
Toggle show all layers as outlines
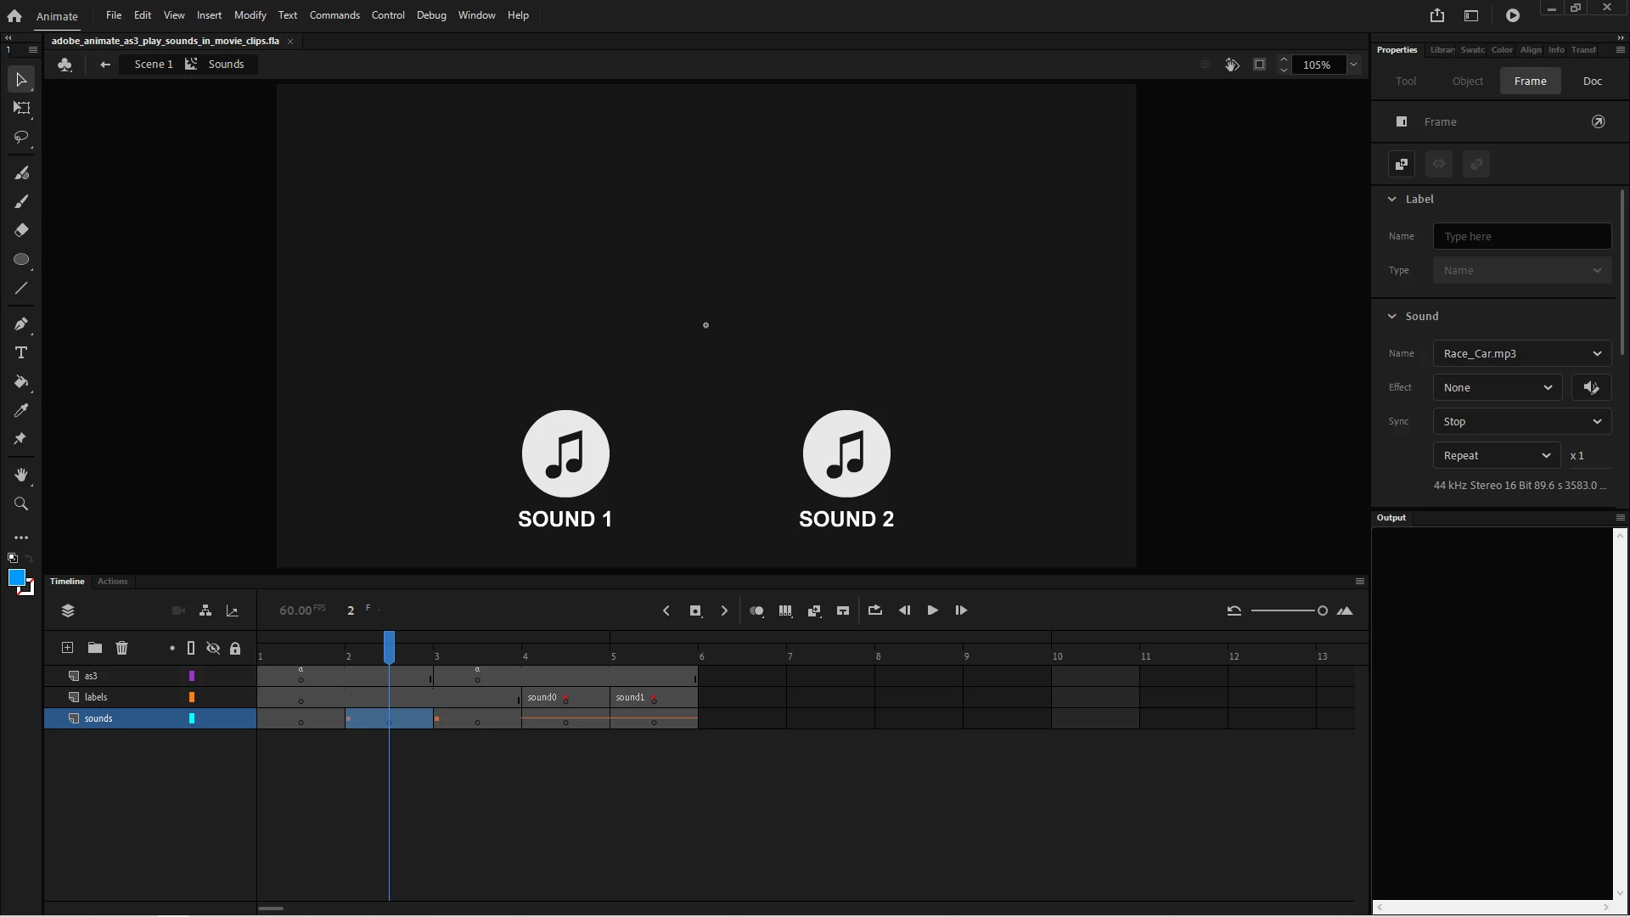point(191,648)
